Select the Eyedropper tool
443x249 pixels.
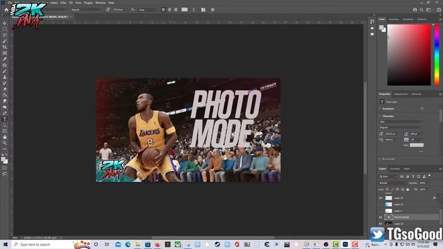tap(5, 59)
